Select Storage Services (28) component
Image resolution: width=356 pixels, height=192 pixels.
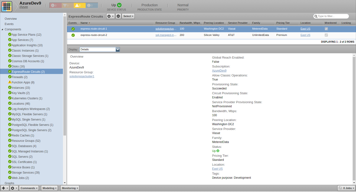(x=26, y=172)
